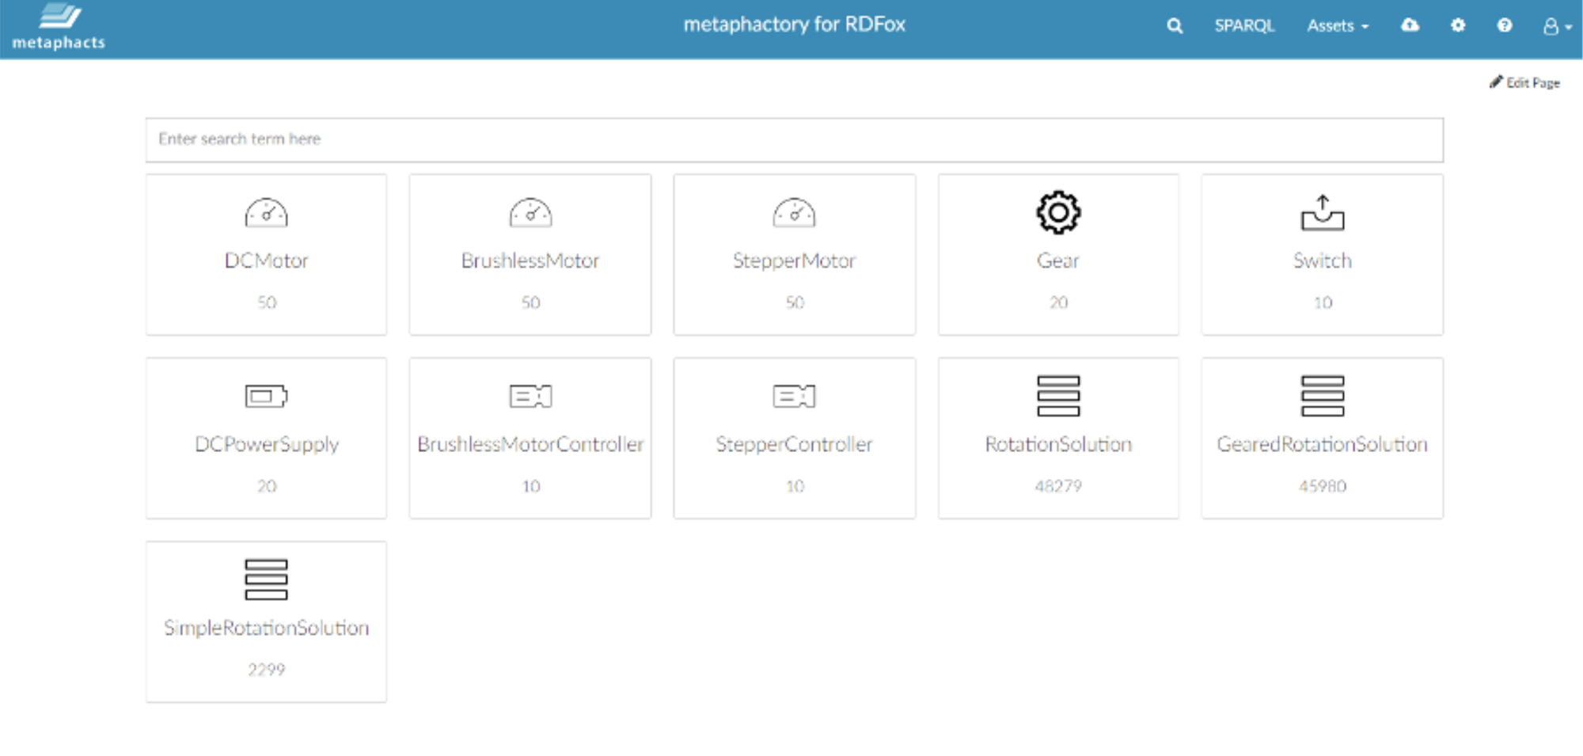Select the StepperController label
The height and width of the screenshot is (756, 1583).
(x=794, y=445)
